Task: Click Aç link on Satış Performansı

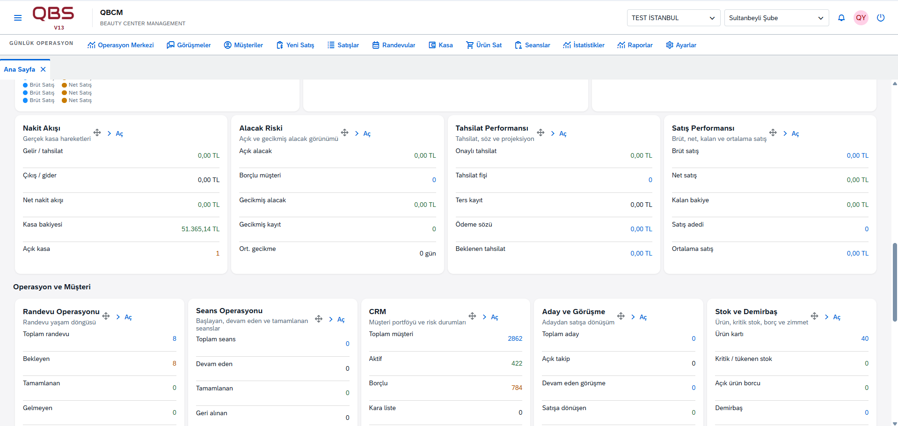Action: point(796,133)
